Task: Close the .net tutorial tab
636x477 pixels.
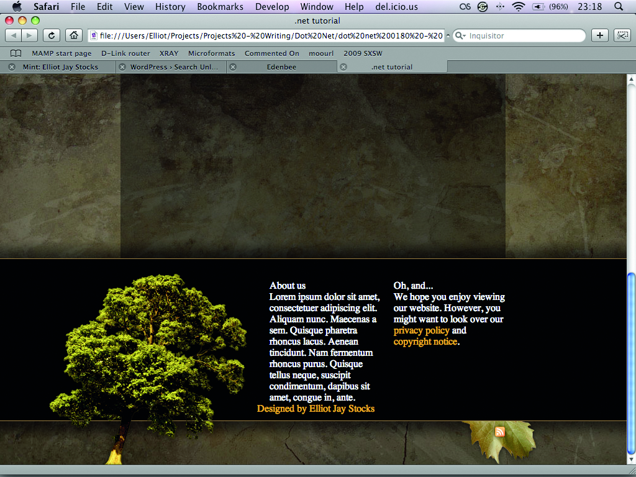Action: click(x=343, y=67)
